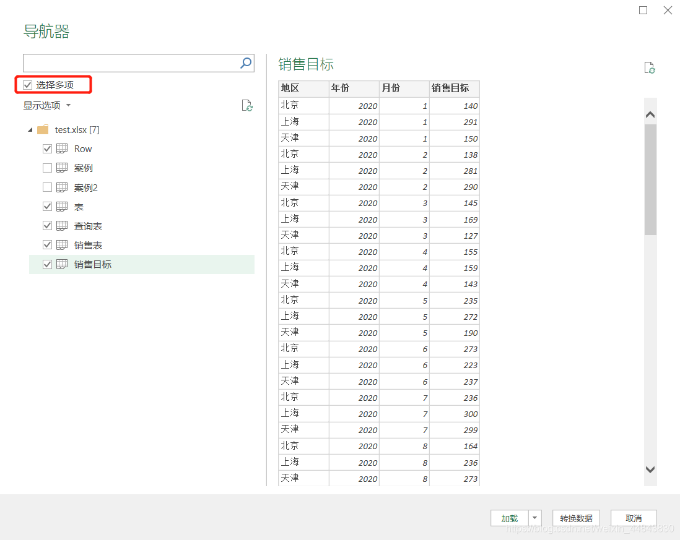This screenshot has width=680, height=540.
Task: Click the 取消 button
Action: click(634, 518)
